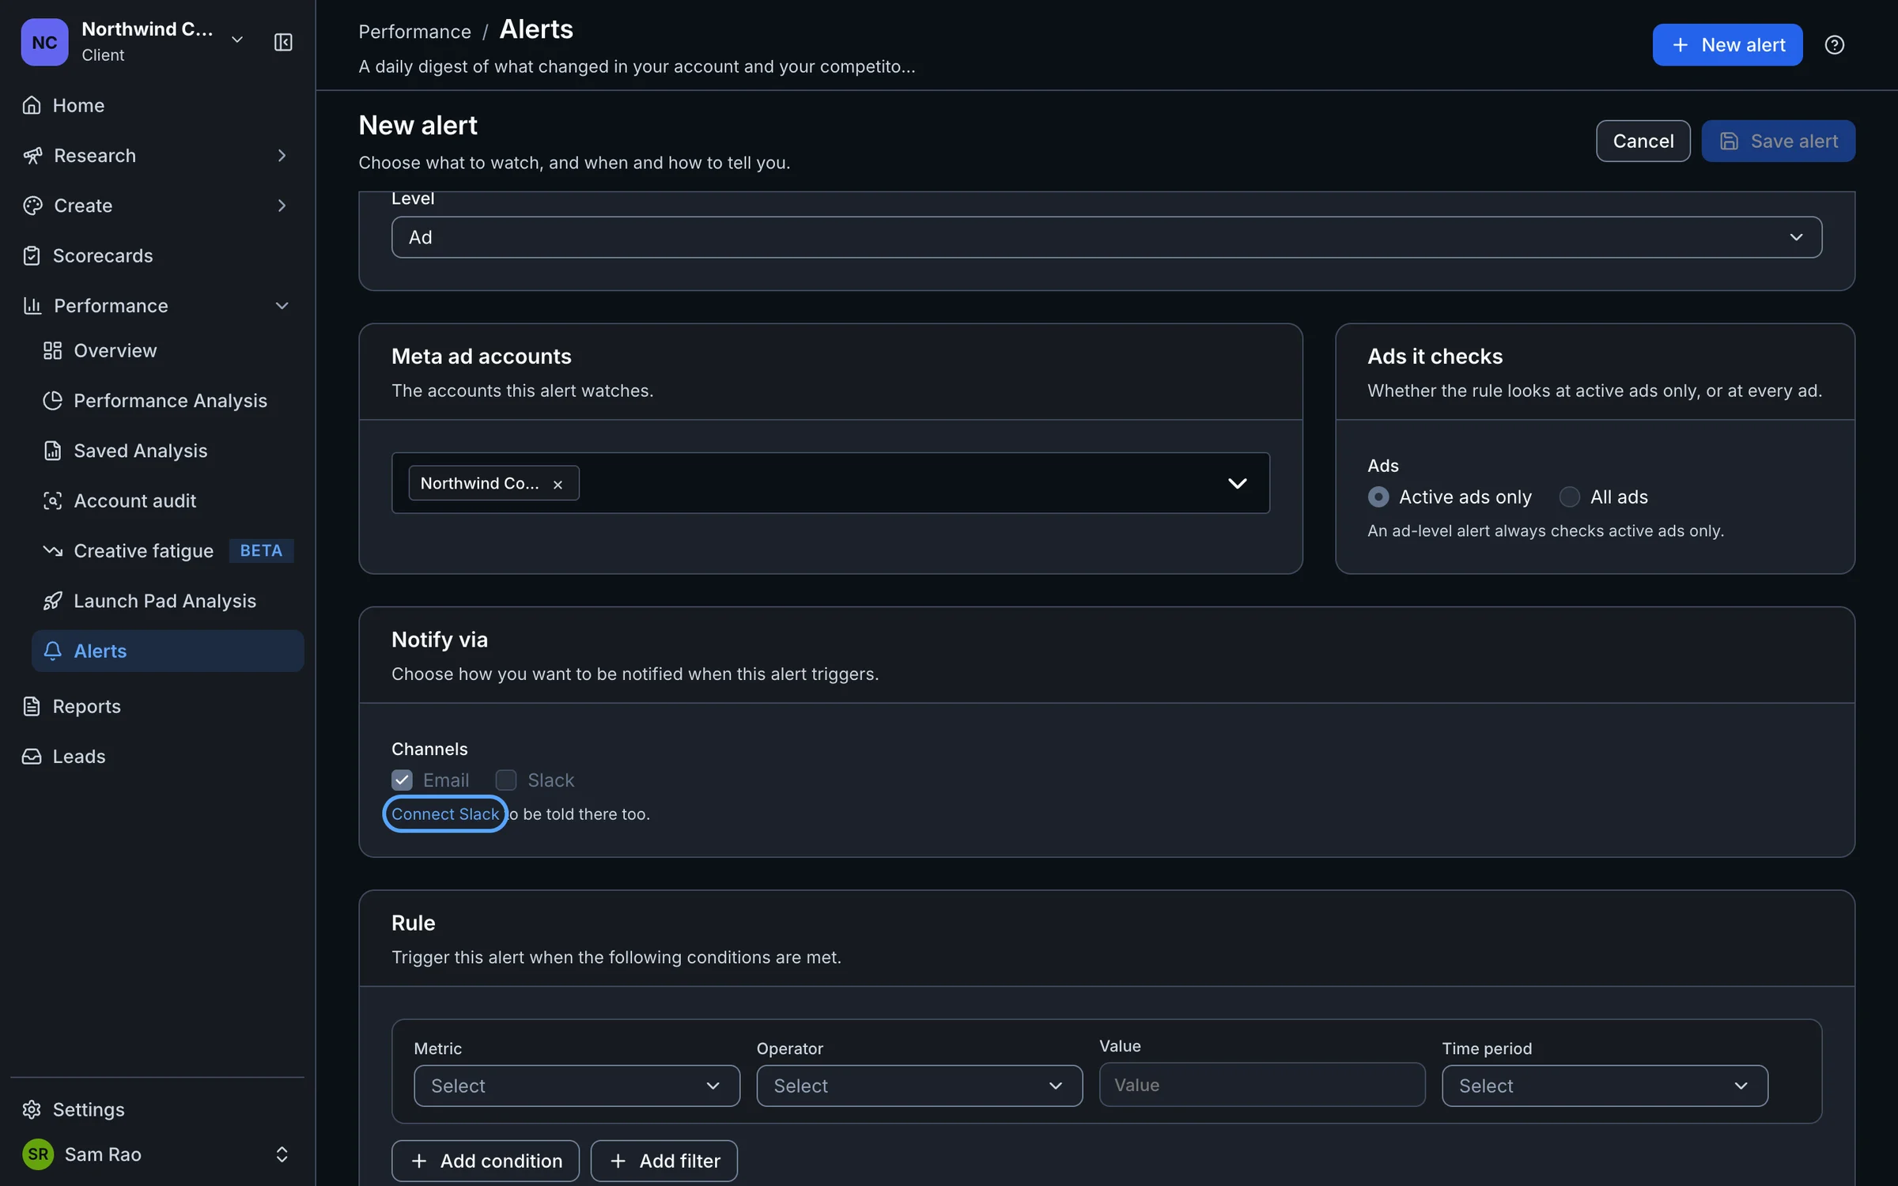Click the Performance Analysis pie icon
The image size is (1898, 1186).
coord(52,401)
